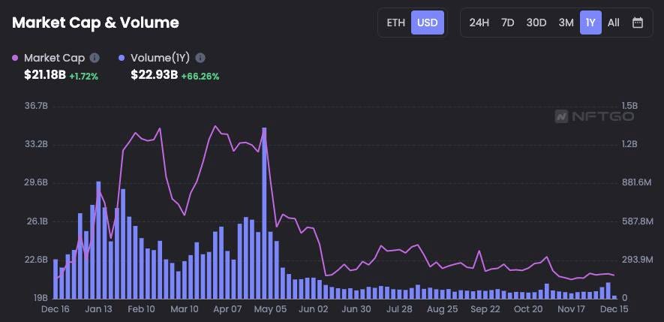Click the Market Cap & Volume heading

click(95, 23)
